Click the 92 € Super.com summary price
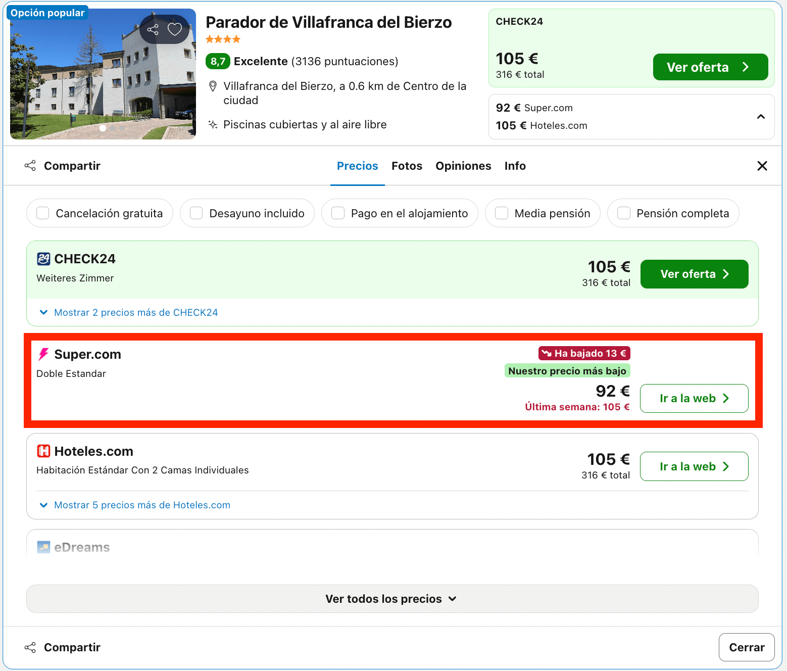The height and width of the screenshot is (671, 787). pos(534,108)
